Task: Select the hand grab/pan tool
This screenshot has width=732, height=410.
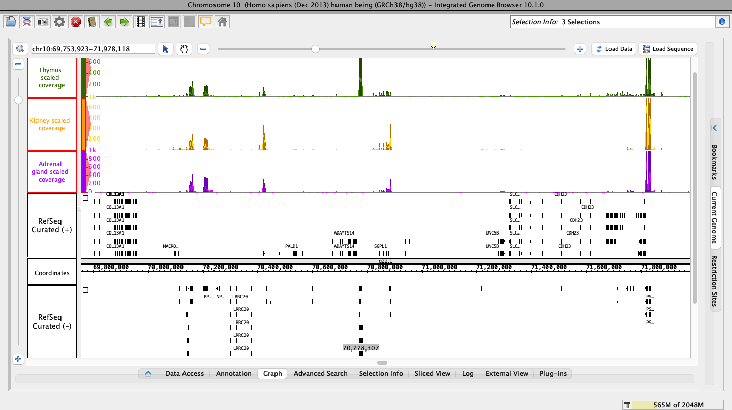Action: pyautogui.click(x=184, y=49)
